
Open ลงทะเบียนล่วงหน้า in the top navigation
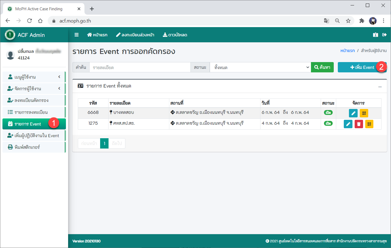click(x=135, y=35)
